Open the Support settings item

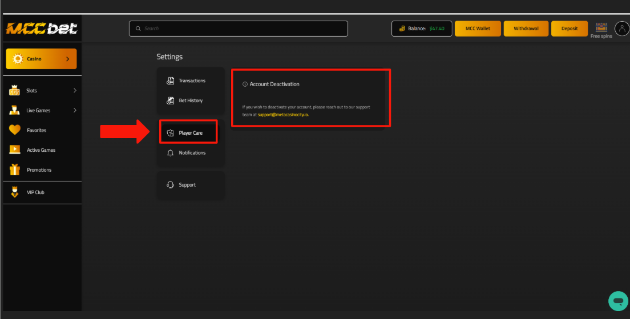tap(187, 185)
